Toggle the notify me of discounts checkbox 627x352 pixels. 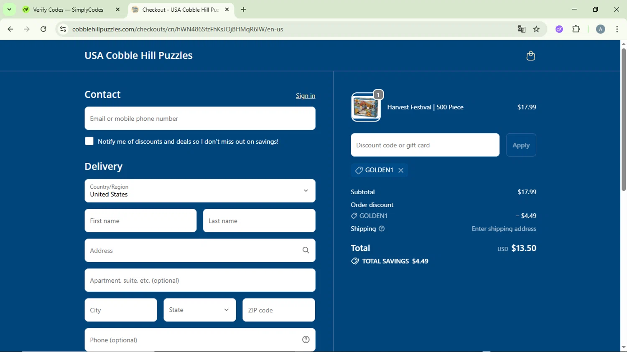(89, 141)
